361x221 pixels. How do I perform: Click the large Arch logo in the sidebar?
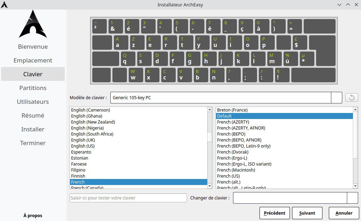pyautogui.click(x=33, y=24)
